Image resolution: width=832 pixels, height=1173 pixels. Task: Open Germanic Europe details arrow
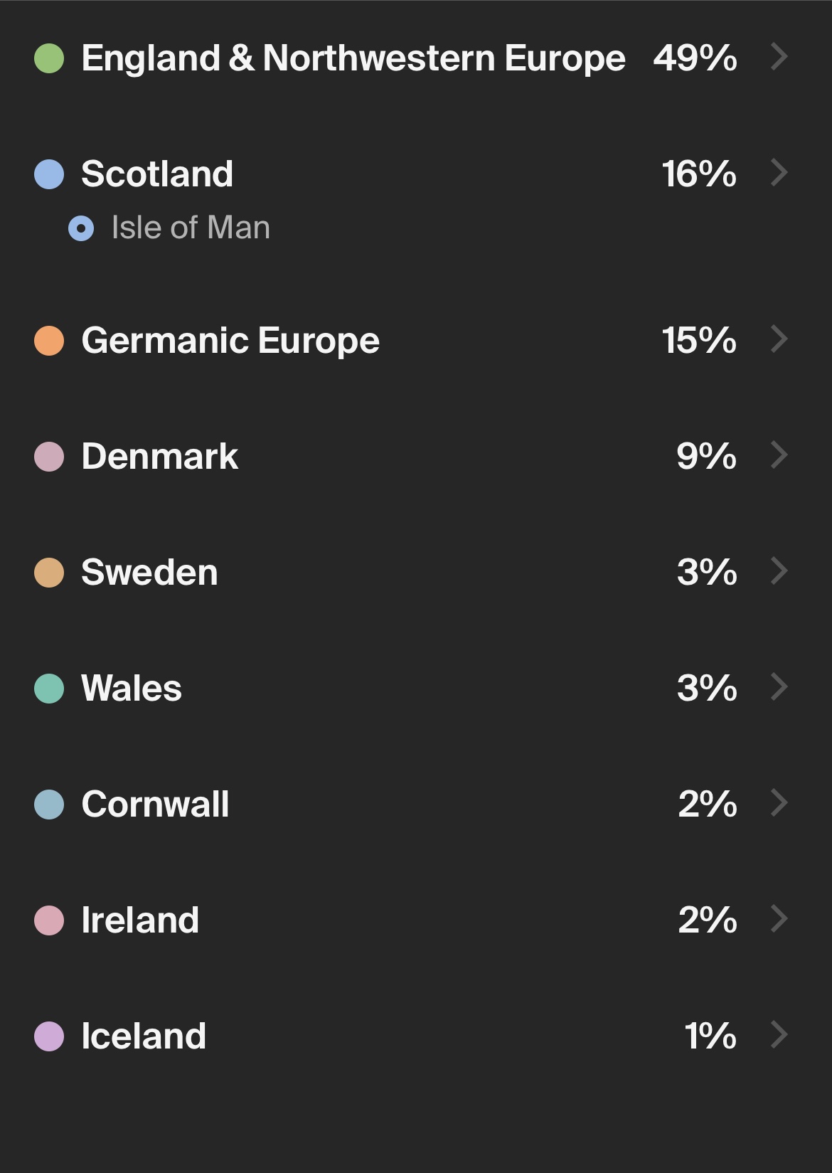coord(779,339)
